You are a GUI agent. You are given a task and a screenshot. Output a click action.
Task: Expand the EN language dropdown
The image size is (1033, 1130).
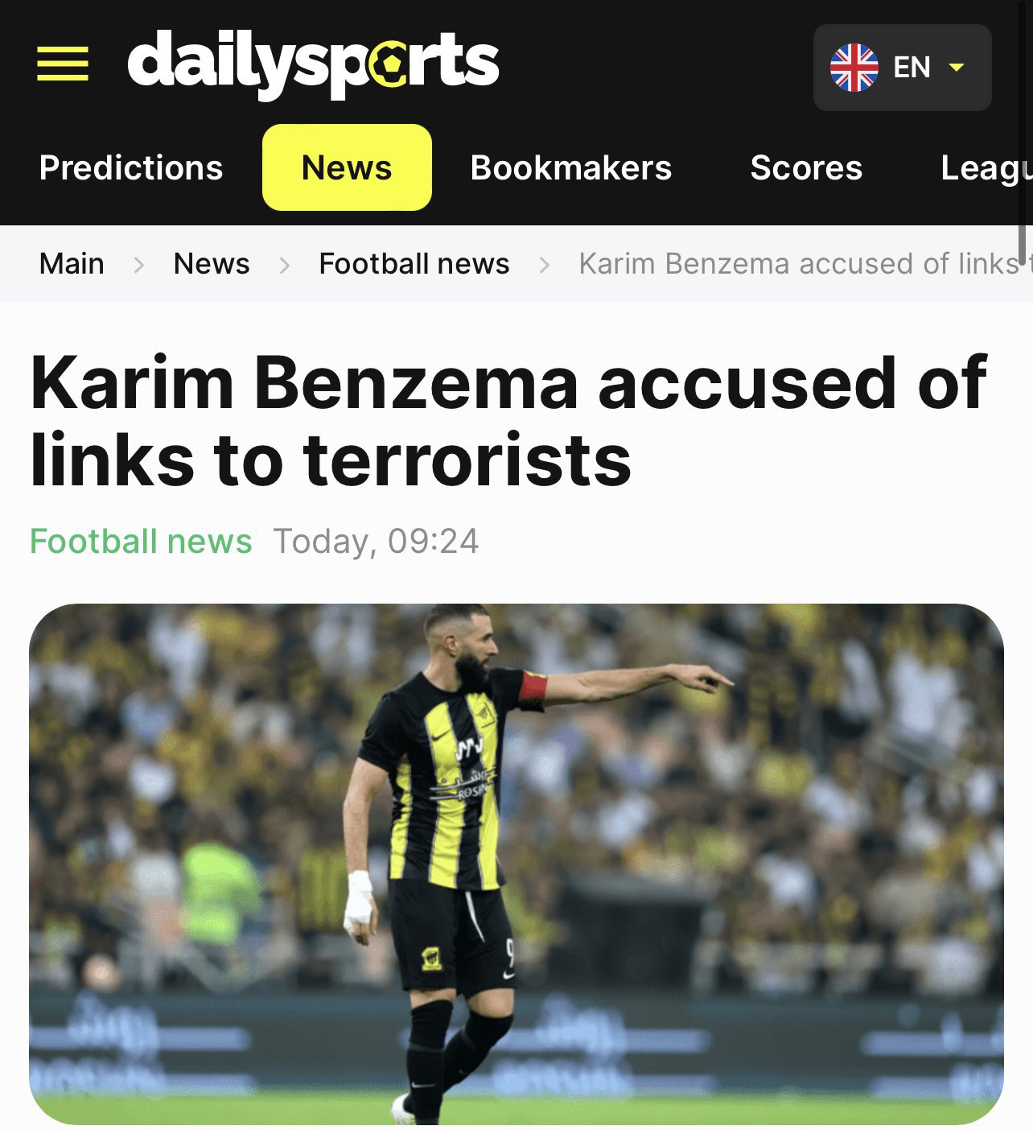coord(903,68)
